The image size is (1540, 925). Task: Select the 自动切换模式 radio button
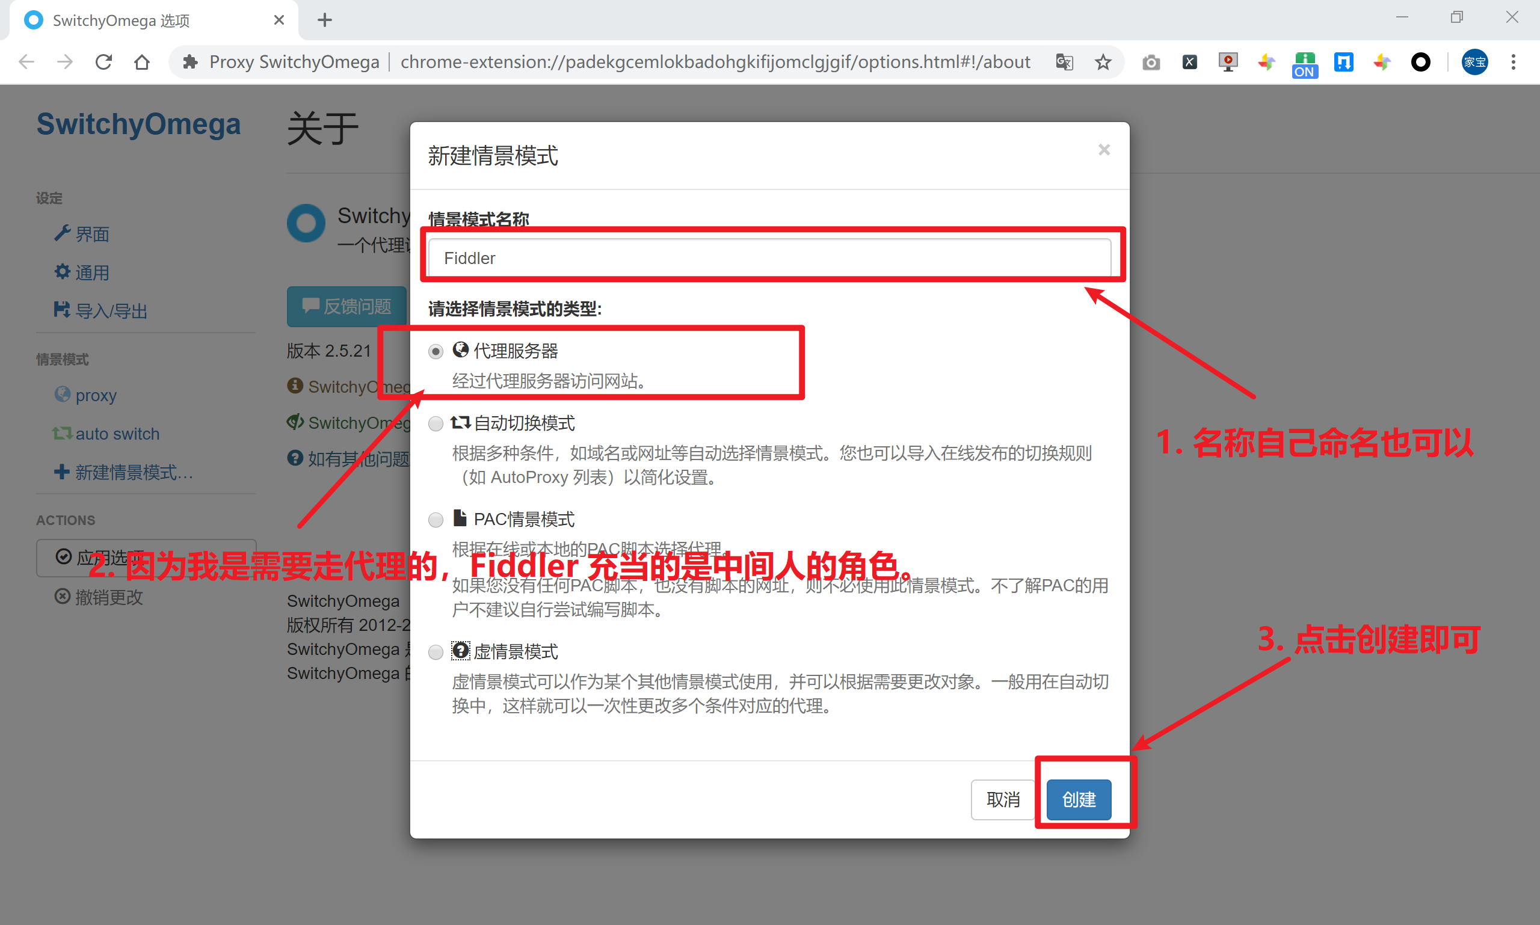point(436,424)
